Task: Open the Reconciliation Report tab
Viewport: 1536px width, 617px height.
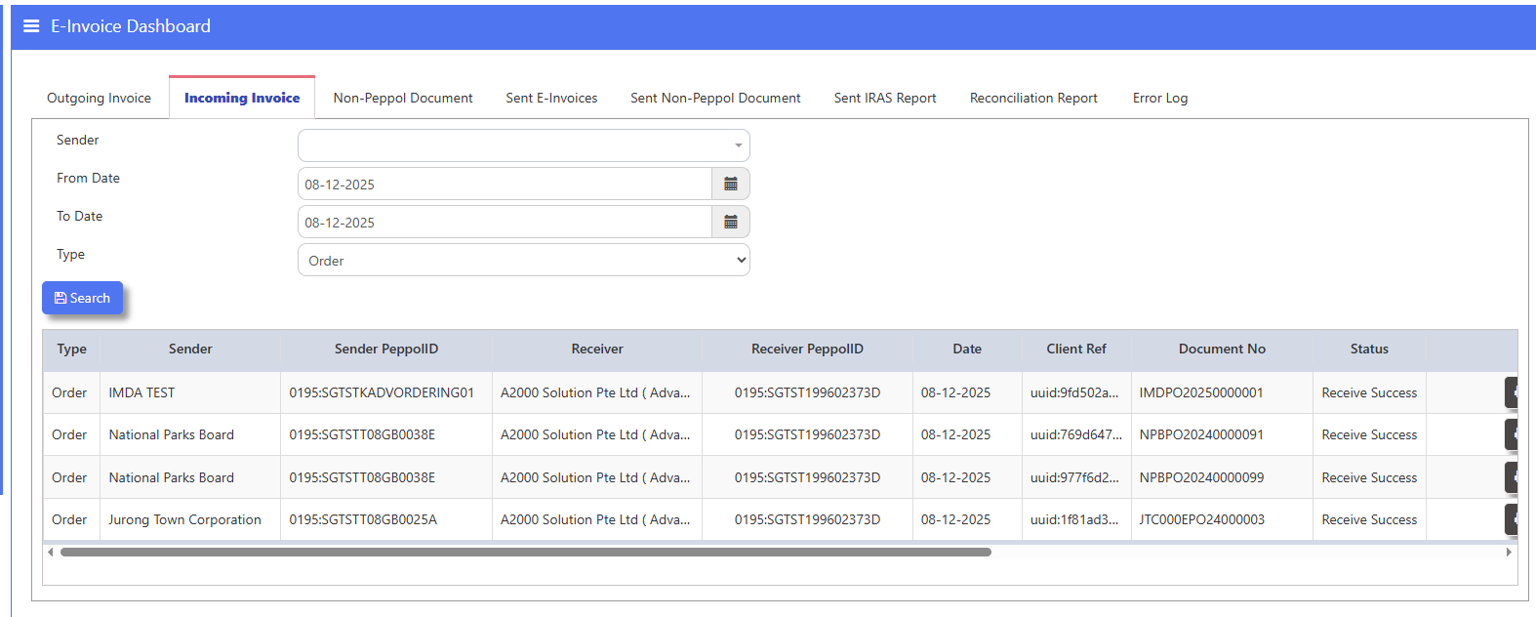Action: pos(1033,98)
